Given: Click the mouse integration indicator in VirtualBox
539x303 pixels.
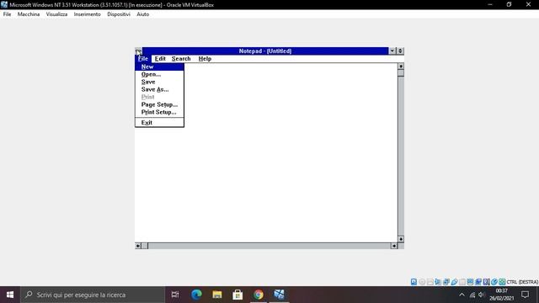Looking at the screenshot, I should point(494,282).
